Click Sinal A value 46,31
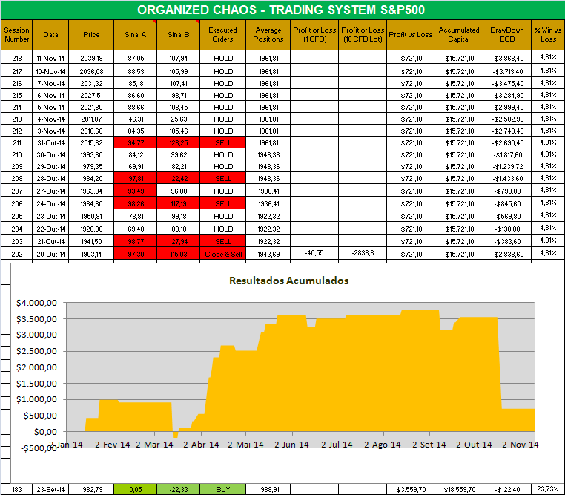Image resolution: width=565 pixels, height=495 pixels. tap(136, 119)
